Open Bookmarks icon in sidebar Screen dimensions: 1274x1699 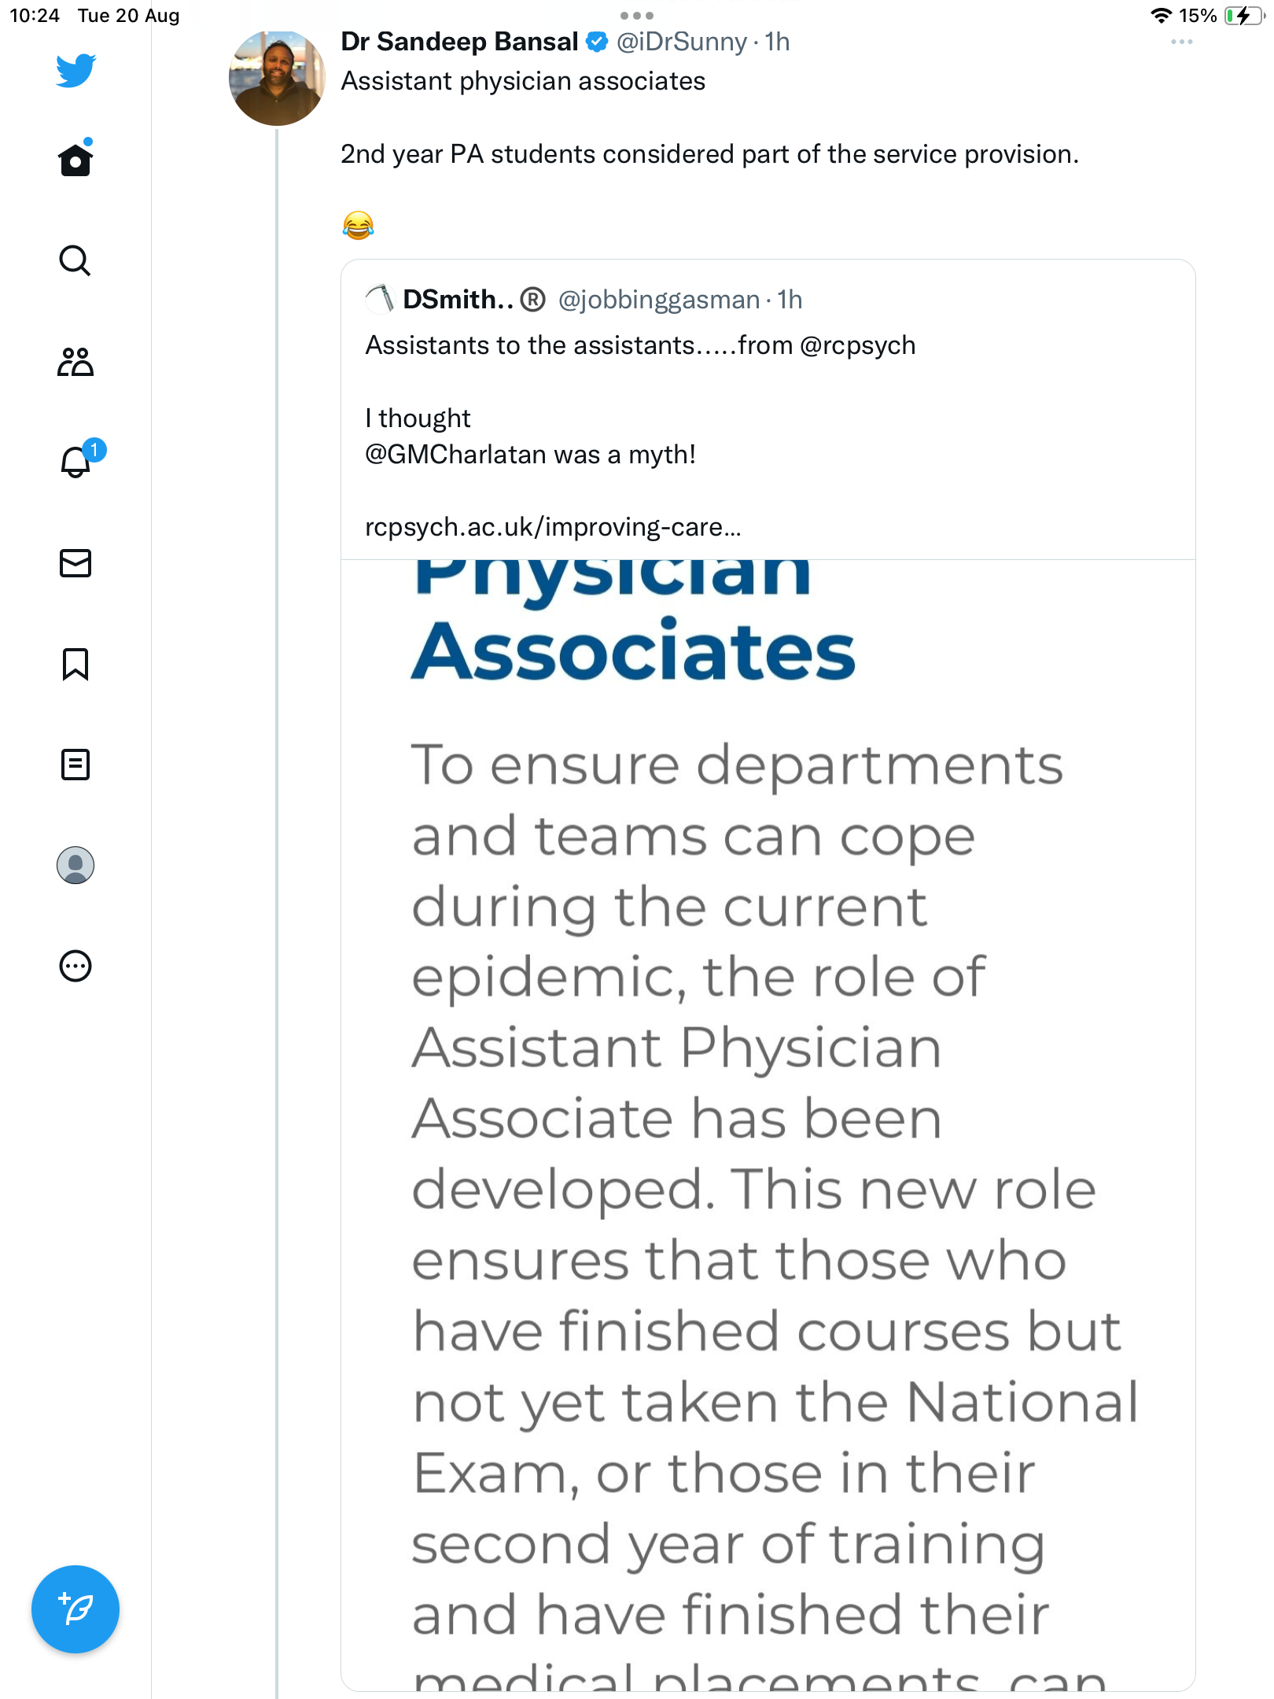tap(75, 664)
